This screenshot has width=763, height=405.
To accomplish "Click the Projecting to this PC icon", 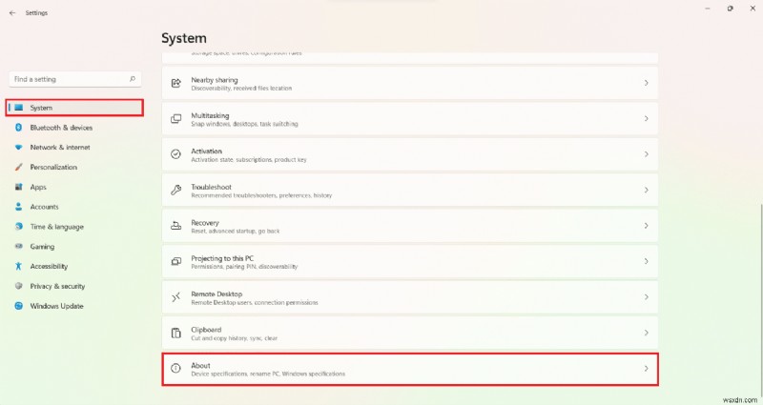I will (176, 261).
